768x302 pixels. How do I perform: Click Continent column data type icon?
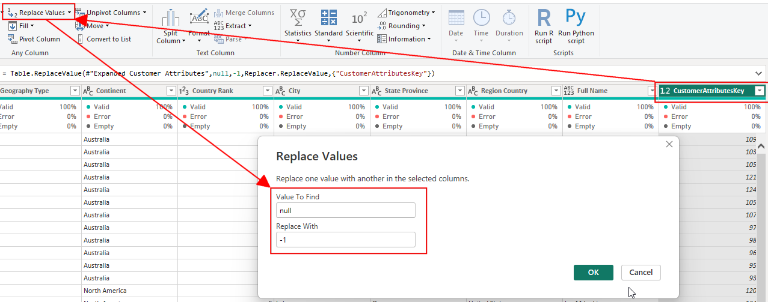pos(88,91)
